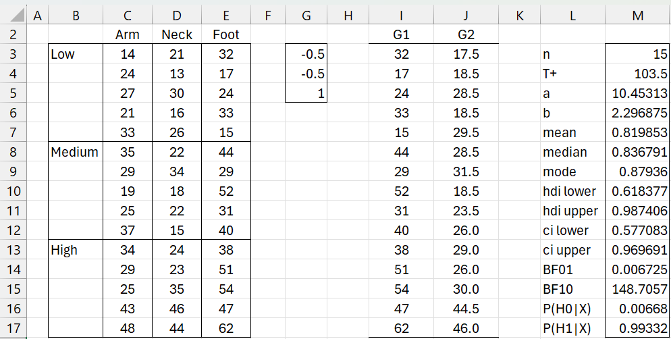Select the G2 heading cell
The width and height of the screenshot is (671, 339).
pos(465,34)
